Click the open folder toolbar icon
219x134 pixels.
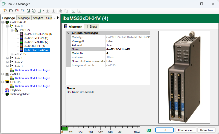pyautogui.click(x=11, y=11)
